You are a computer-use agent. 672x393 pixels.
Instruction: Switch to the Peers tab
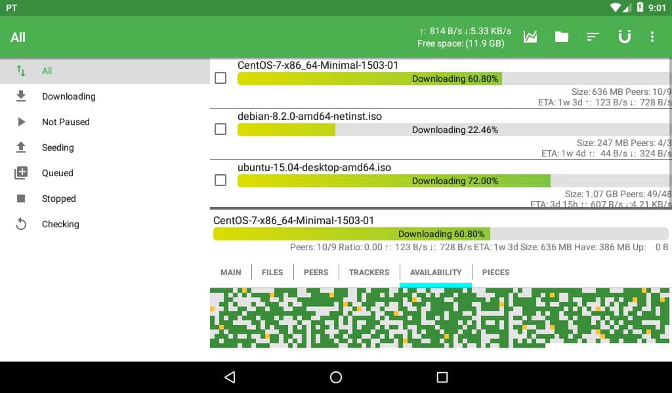[x=316, y=272]
